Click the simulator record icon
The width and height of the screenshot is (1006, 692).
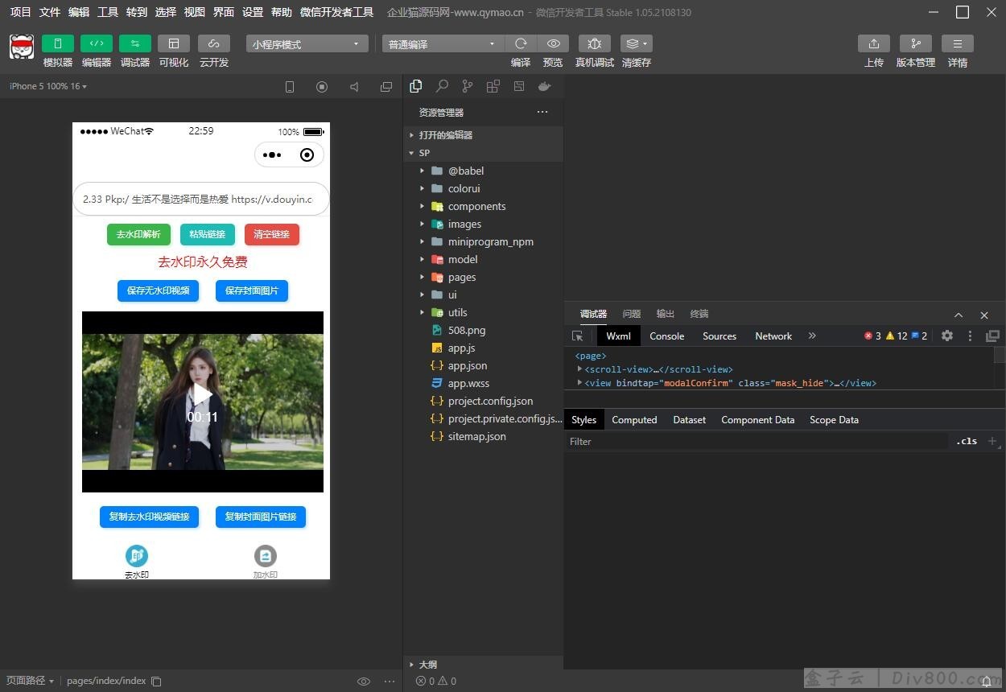(x=322, y=87)
